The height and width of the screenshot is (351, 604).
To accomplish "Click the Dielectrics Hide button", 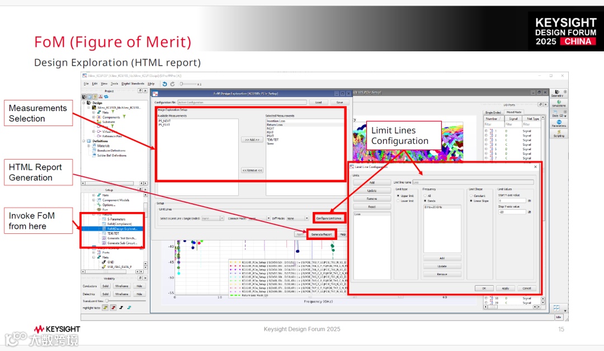I will (x=139, y=294).
